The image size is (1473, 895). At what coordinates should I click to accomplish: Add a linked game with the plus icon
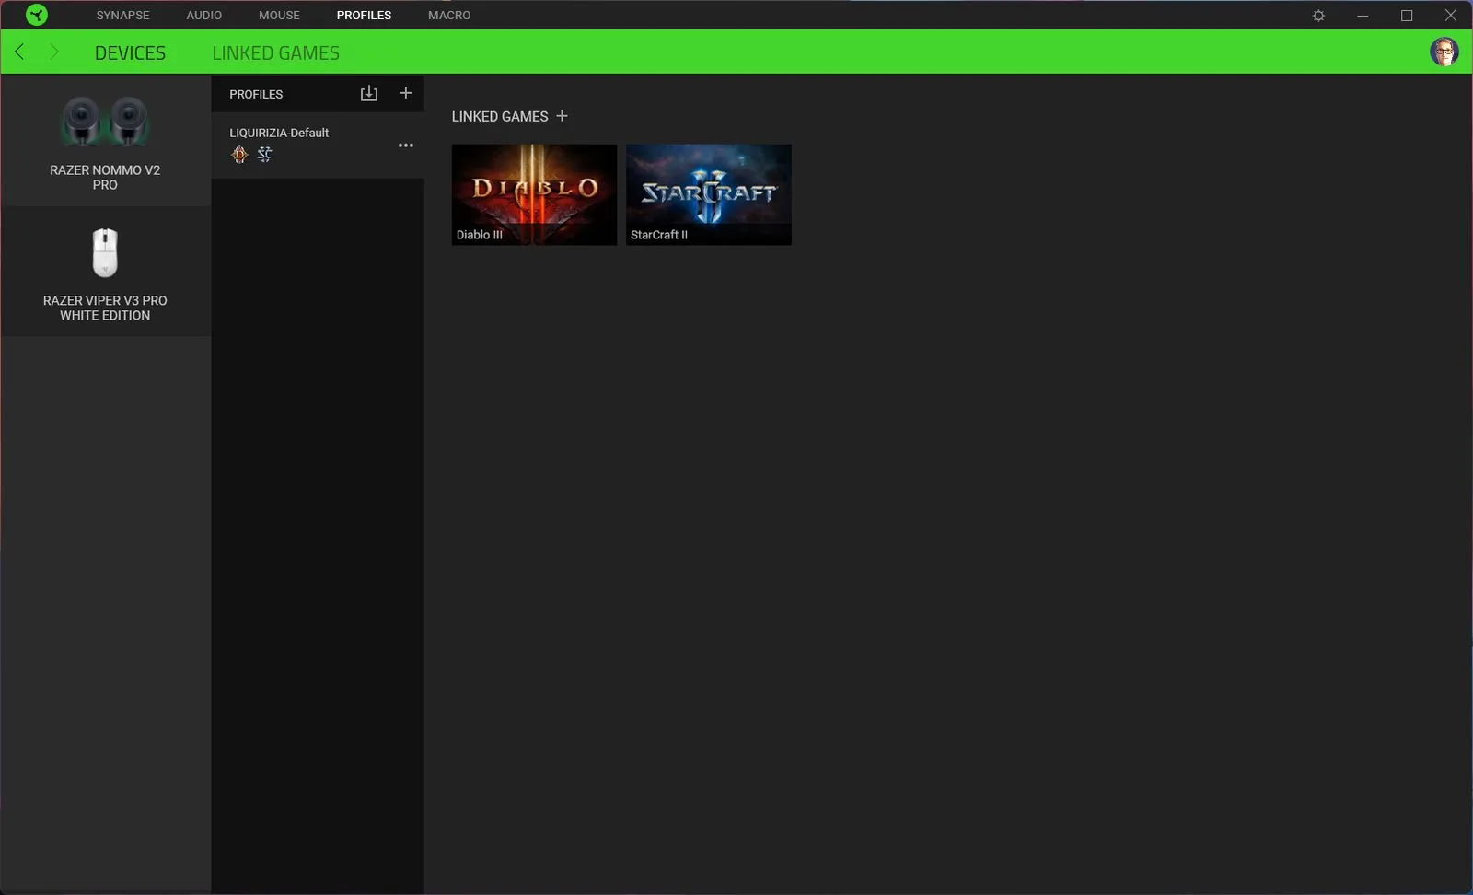[x=562, y=116]
